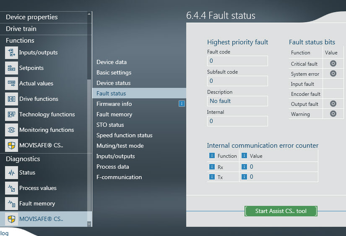Click sidebar scrollbar down arrow
The image size is (346, 236).
[x=89, y=224]
